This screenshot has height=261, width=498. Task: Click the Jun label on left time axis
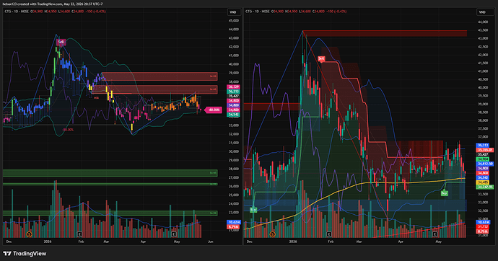click(x=210, y=242)
